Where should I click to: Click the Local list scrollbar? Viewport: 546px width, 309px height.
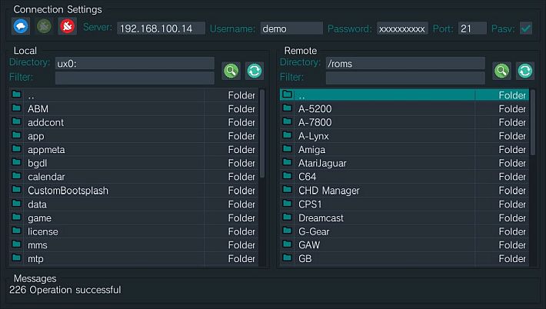(262, 134)
